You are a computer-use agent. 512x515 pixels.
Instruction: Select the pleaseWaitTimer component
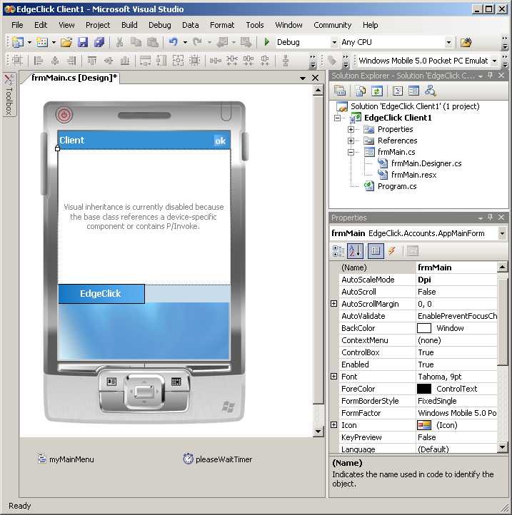pos(218,459)
